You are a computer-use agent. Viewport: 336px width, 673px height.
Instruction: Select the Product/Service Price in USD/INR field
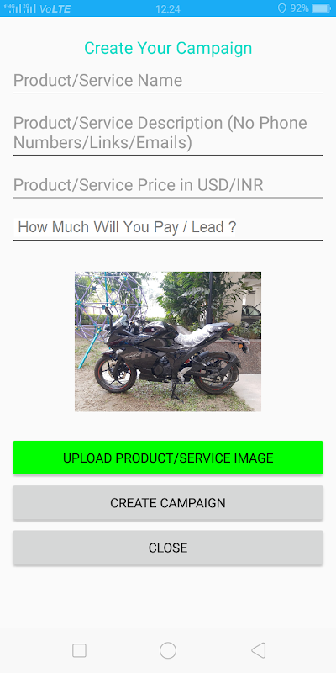click(x=167, y=185)
